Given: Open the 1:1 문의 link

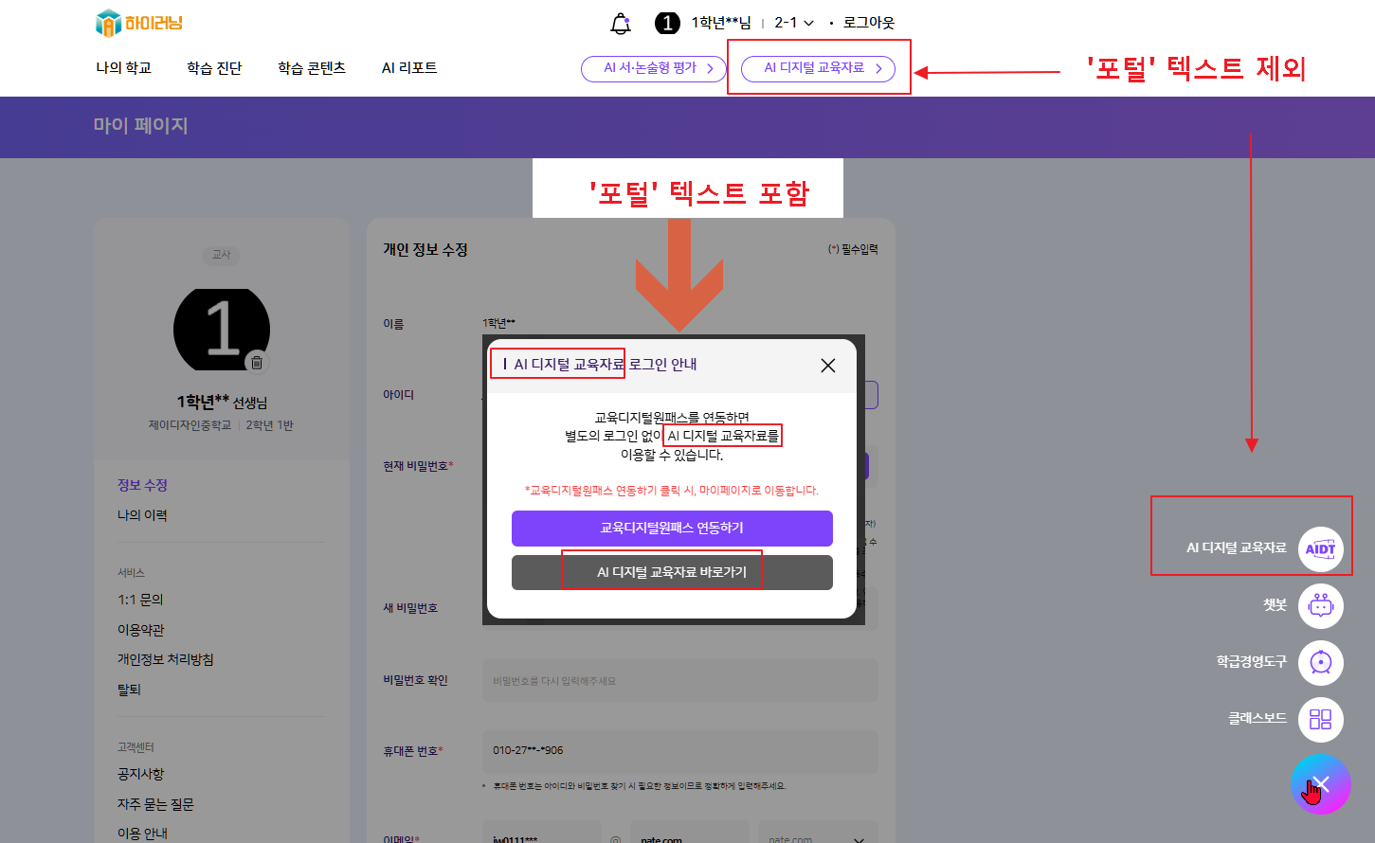Looking at the screenshot, I should (140, 600).
